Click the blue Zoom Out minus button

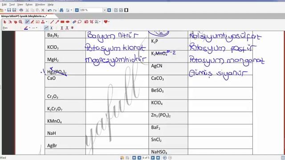[77, 10]
